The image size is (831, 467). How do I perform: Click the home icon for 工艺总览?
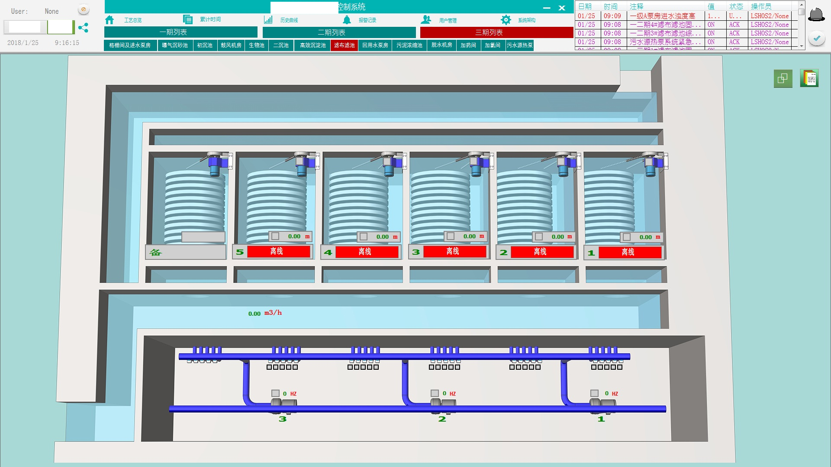click(110, 20)
